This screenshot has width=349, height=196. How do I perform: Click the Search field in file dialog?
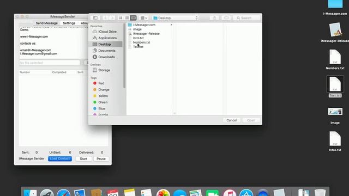[246, 18]
